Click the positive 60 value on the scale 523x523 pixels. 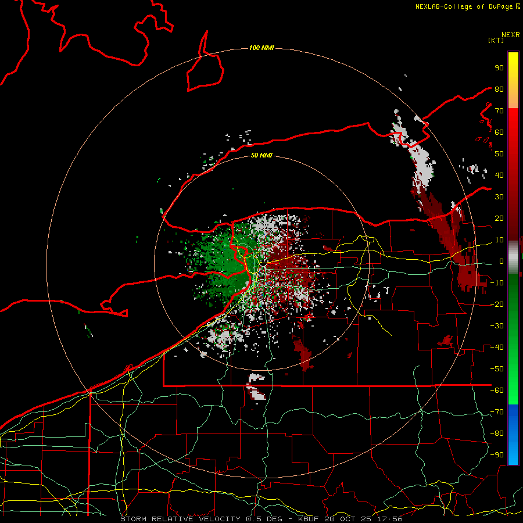pyautogui.click(x=499, y=132)
